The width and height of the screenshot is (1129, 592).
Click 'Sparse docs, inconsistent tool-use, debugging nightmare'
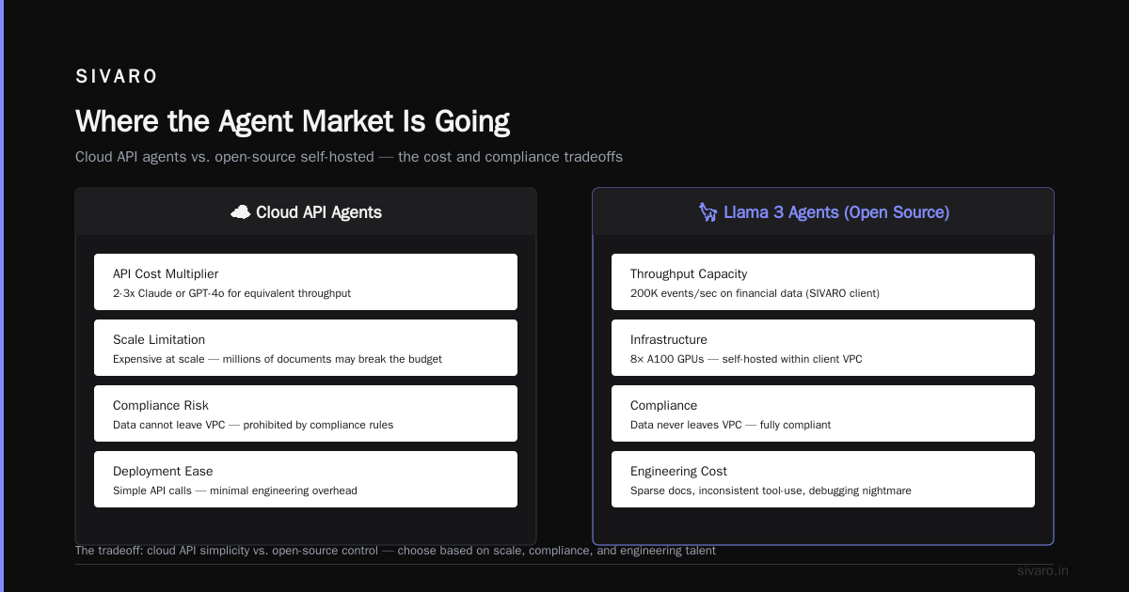[771, 491]
